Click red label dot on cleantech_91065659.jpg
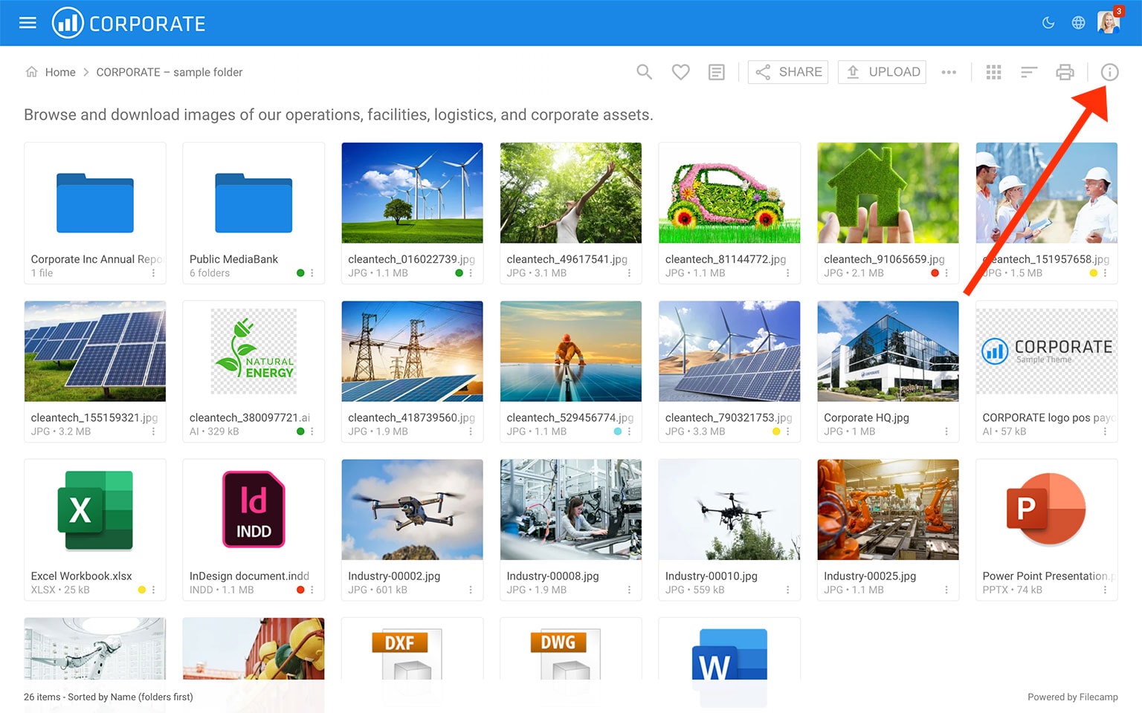This screenshot has height=713, width=1142. tap(935, 273)
